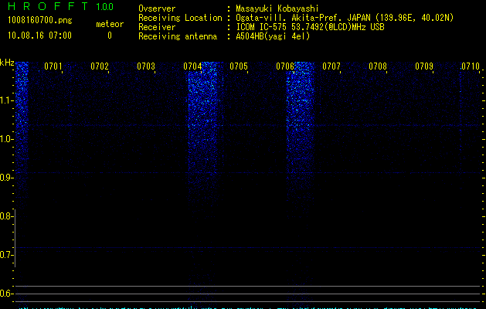Click the 0.7 kHz axis tick label
The image size is (486, 309).
point(6,255)
